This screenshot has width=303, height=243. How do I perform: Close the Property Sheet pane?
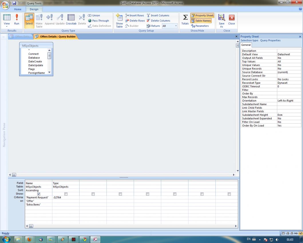click(300, 37)
